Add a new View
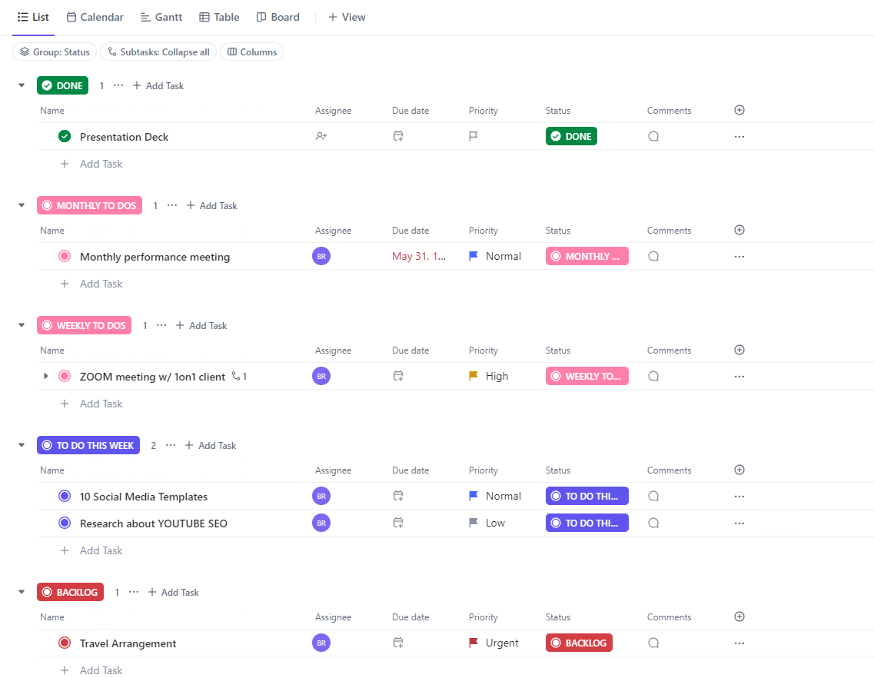Image resolution: width=874 pixels, height=678 pixels. pos(347,17)
